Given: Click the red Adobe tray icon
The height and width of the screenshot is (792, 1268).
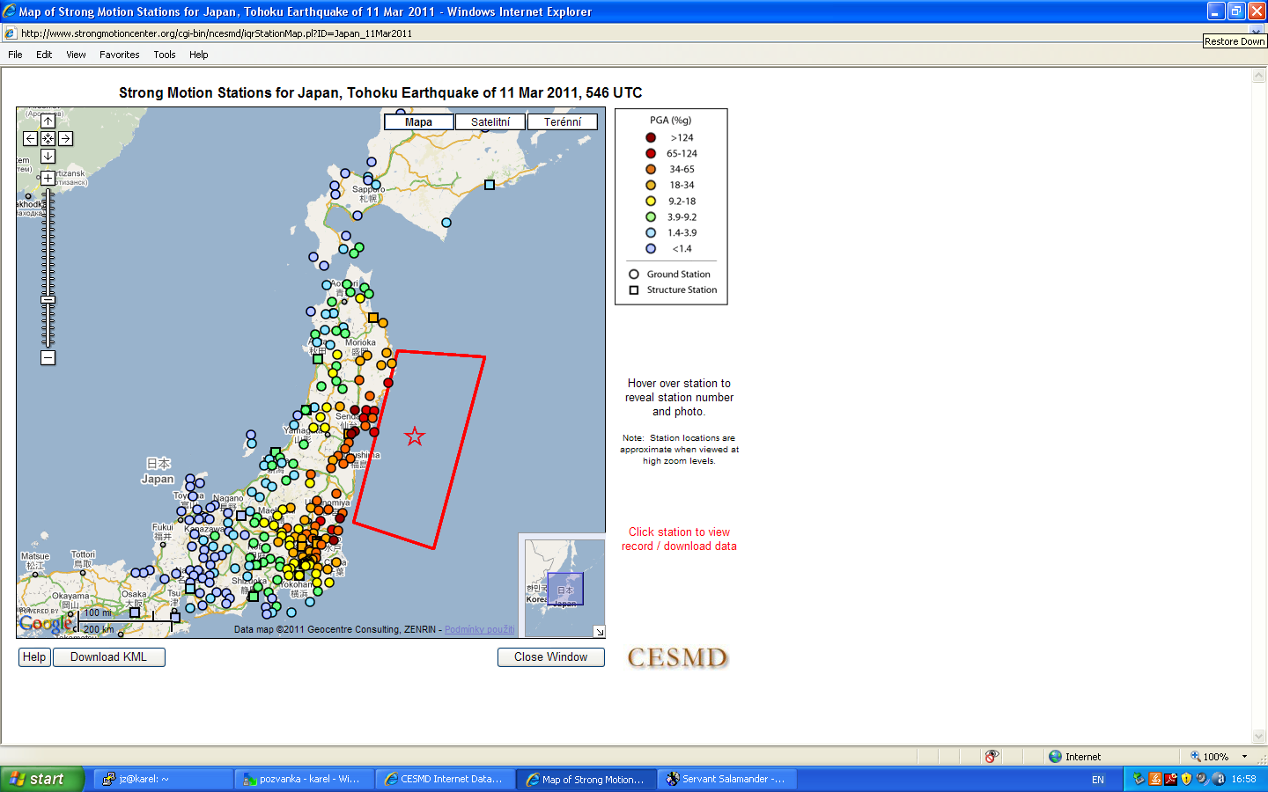Looking at the screenshot, I should tap(1170, 779).
